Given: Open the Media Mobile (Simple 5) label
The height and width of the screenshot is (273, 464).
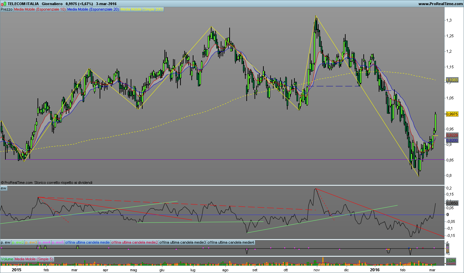Looking at the screenshot, I should coord(34,259).
